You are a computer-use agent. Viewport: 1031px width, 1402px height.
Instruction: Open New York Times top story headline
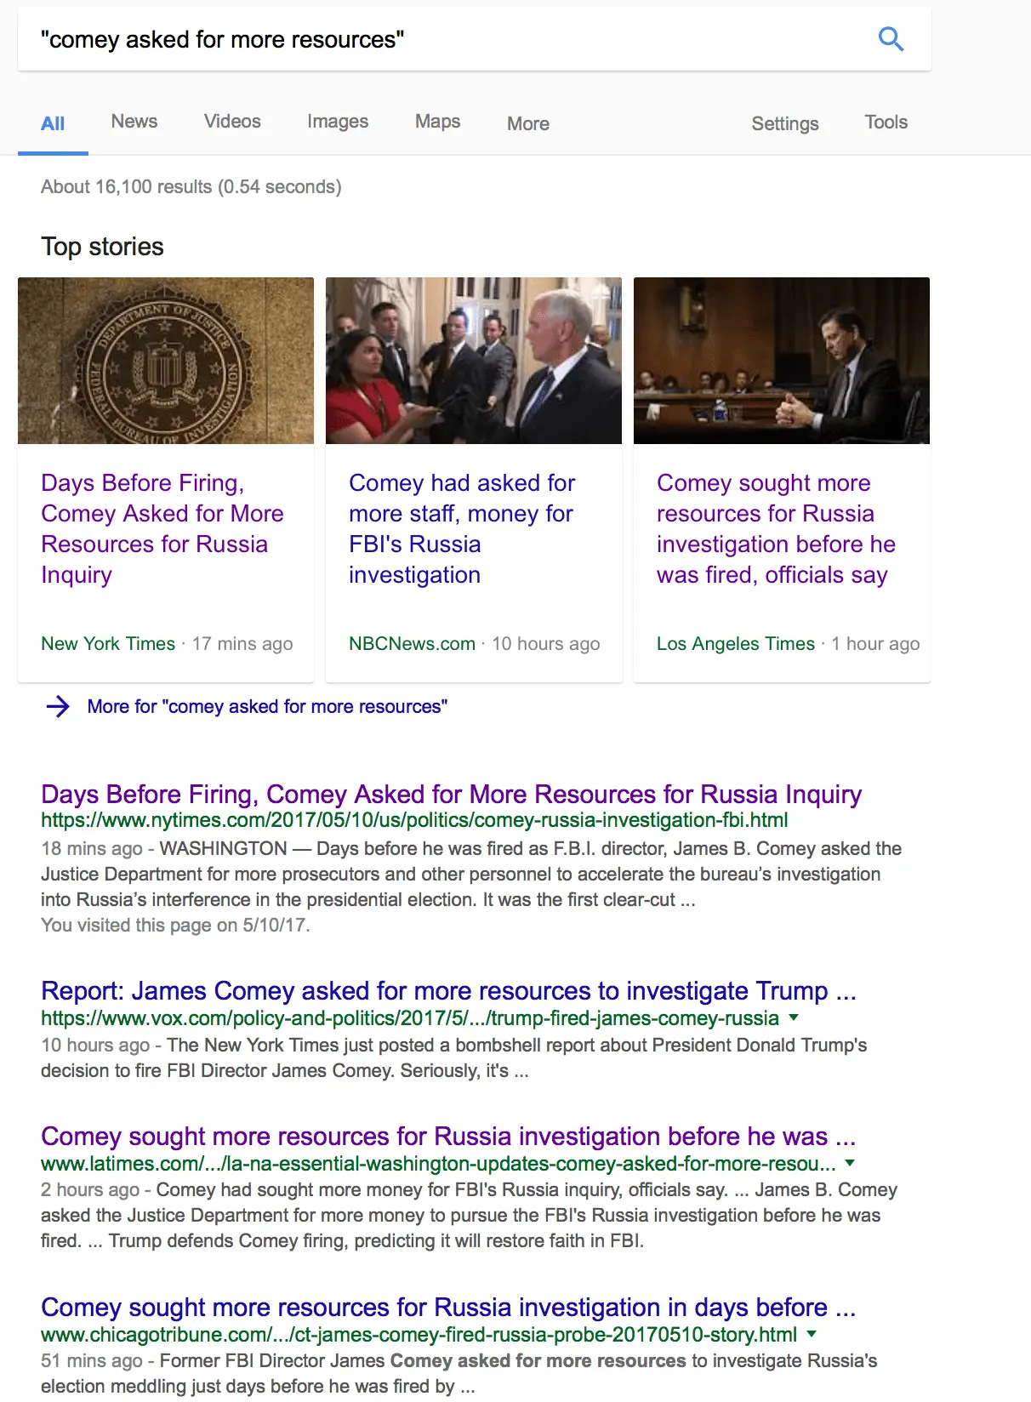pos(162,529)
